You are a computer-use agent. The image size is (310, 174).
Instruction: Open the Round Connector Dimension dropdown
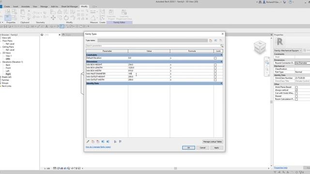coord(302,63)
